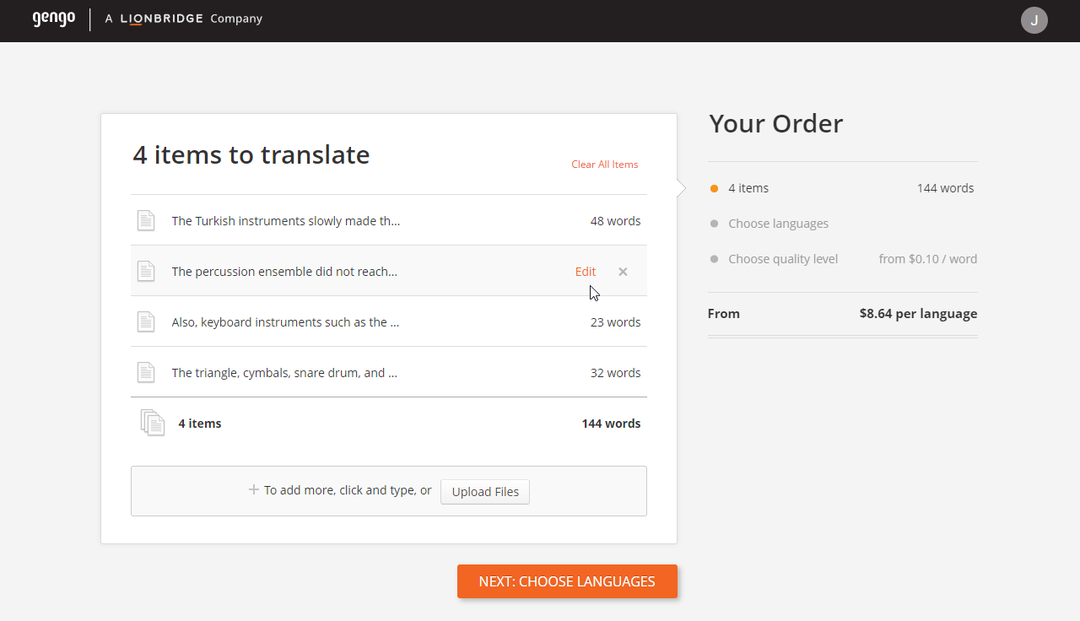Click the Upload Files button

[x=484, y=492]
